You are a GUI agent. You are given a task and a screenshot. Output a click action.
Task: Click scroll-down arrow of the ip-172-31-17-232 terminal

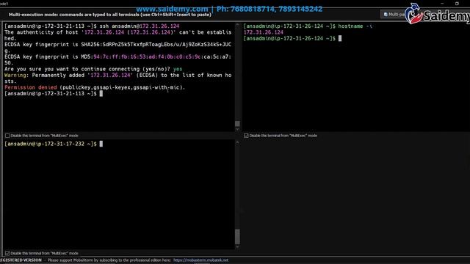point(237,247)
